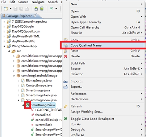The image size is (146, 137).
Task: Click the currentTask field icon
Action: point(32,125)
